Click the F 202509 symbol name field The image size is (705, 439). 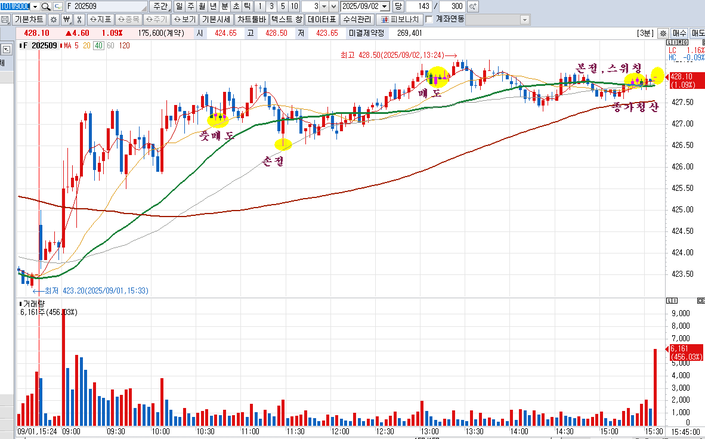click(x=106, y=7)
